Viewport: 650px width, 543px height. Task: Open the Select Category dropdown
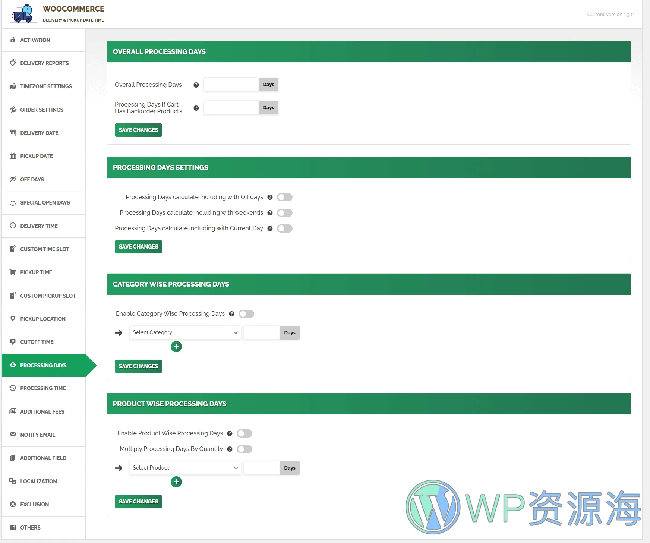[185, 332]
